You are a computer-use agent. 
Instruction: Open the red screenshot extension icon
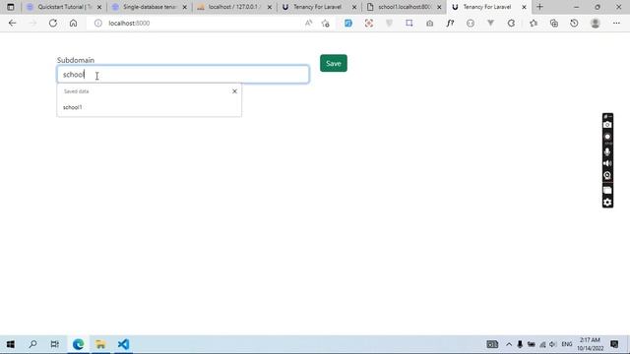click(x=369, y=24)
